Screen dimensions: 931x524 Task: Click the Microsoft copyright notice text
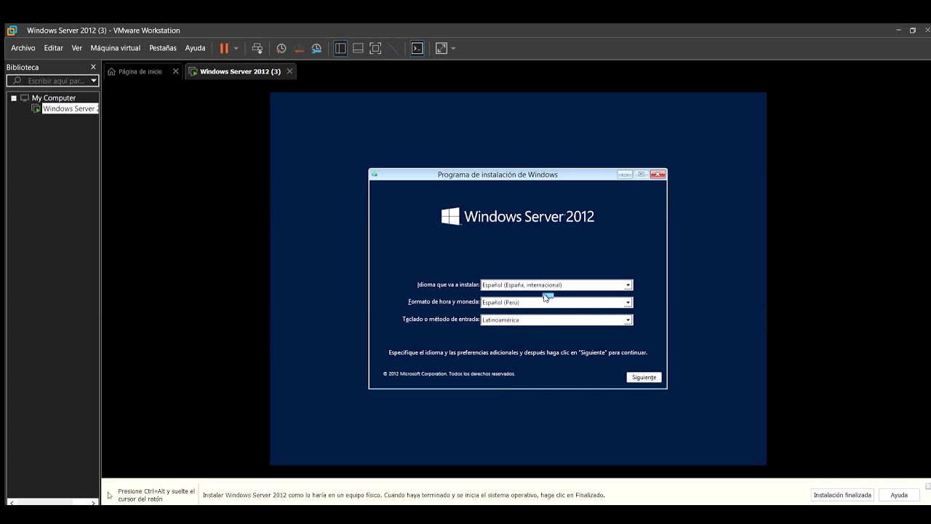click(449, 373)
